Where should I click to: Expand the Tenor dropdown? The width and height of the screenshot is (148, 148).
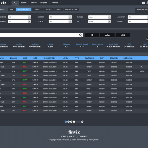[x=60, y=21]
